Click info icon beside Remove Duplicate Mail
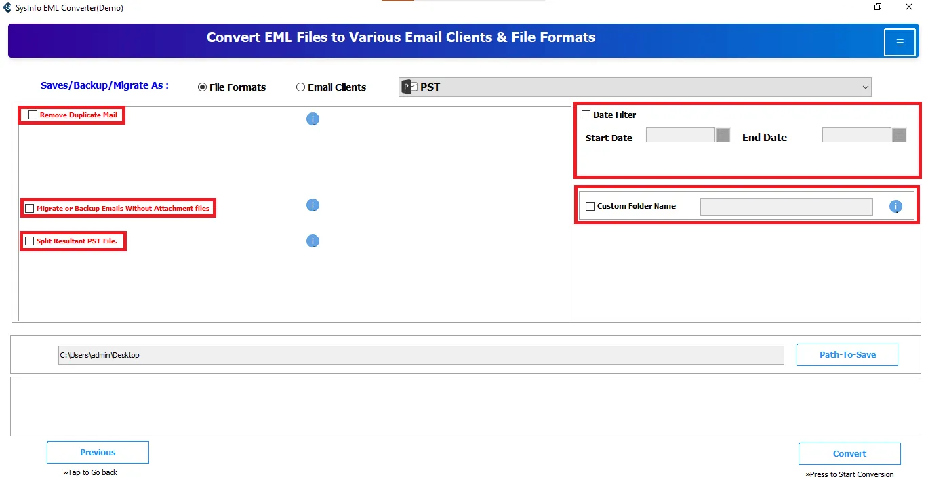Screen dimensions: 926x492 click(x=313, y=119)
